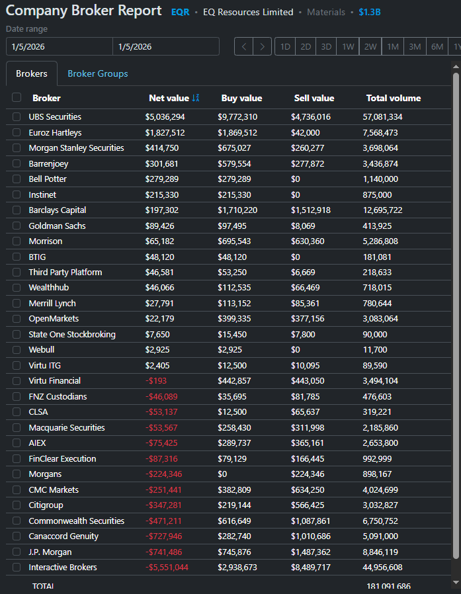Check the Wealthhub row checkbox
Screen dimensions: 461x594
(x=17, y=288)
